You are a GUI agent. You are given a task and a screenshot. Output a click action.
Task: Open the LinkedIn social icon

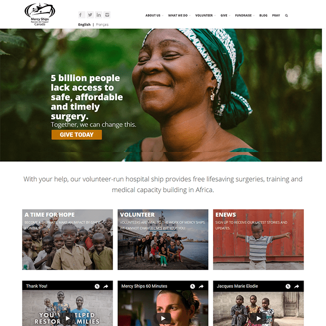pos(99,15)
